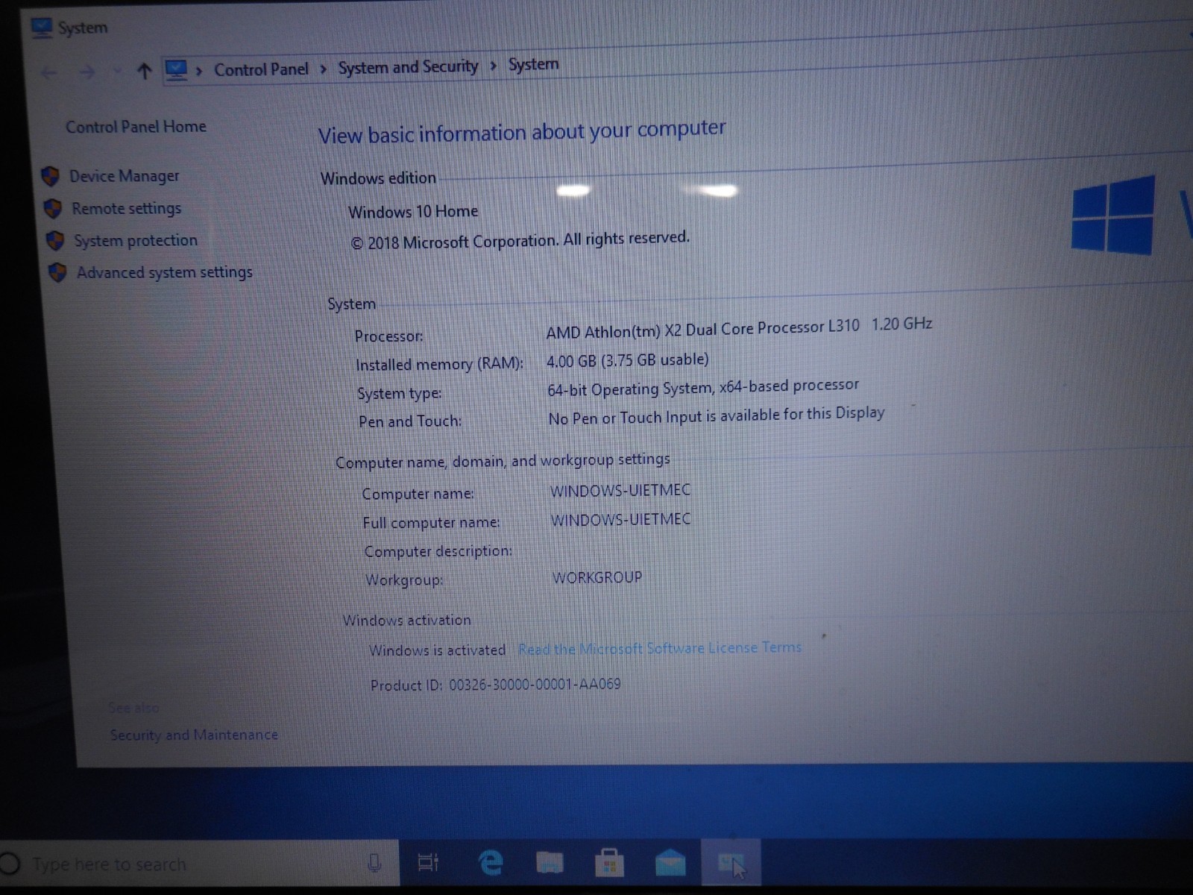
Task: Expand chevron after System and Security
Action: click(x=493, y=66)
